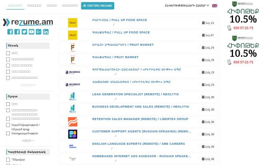Image resolution: width=264 pixels, height=165 pixels.
Task: Click the Նոյ 13 date badge
Action: [208, 23]
